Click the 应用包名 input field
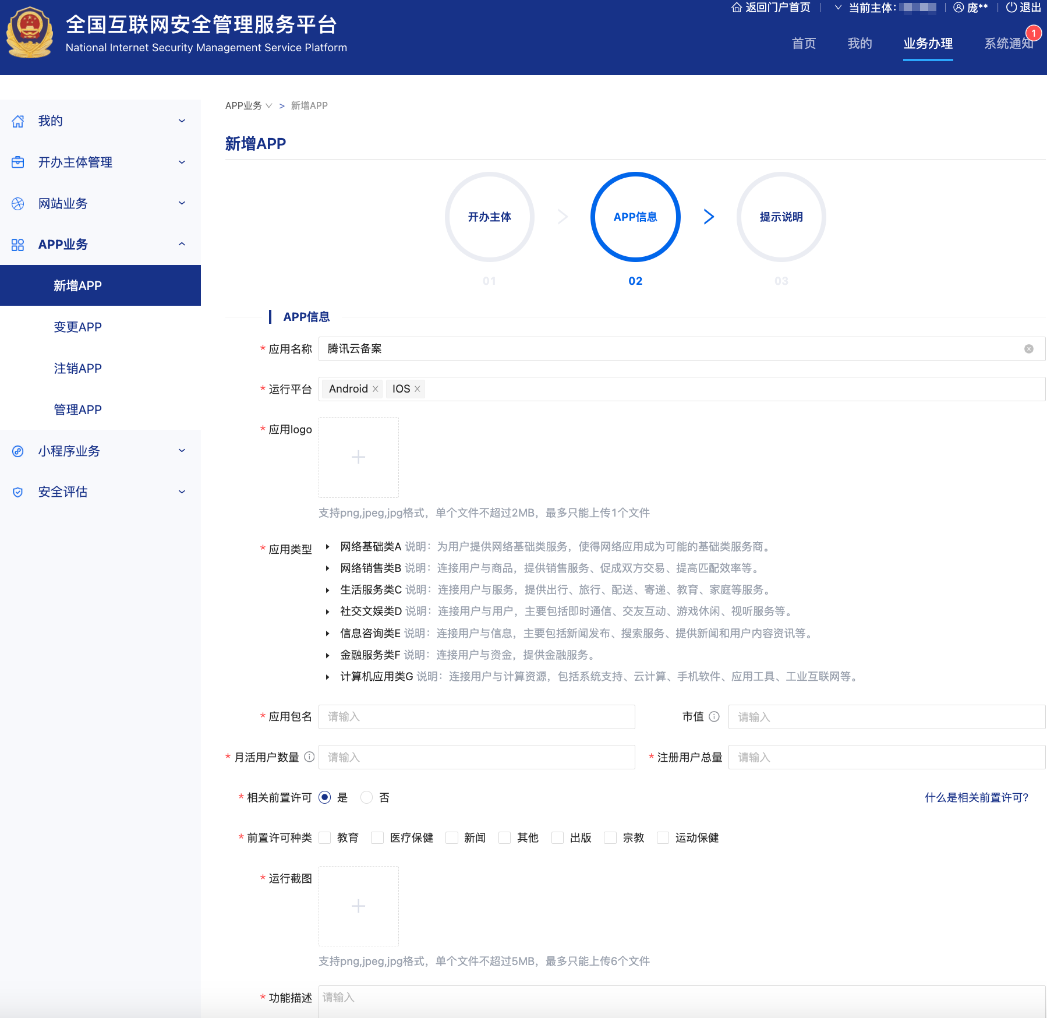This screenshot has width=1047, height=1018. 476,717
